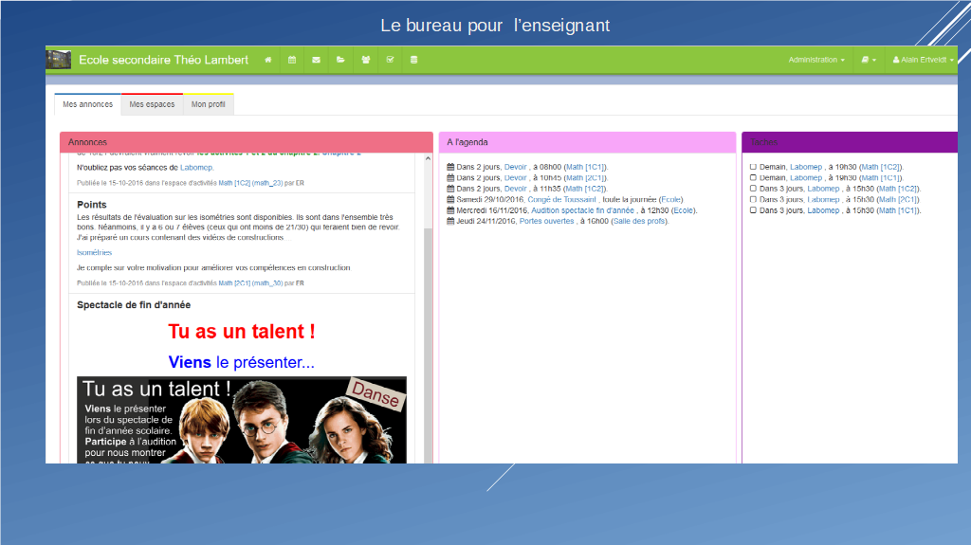Open Isométries link in Points announcement

[x=94, y=253]
